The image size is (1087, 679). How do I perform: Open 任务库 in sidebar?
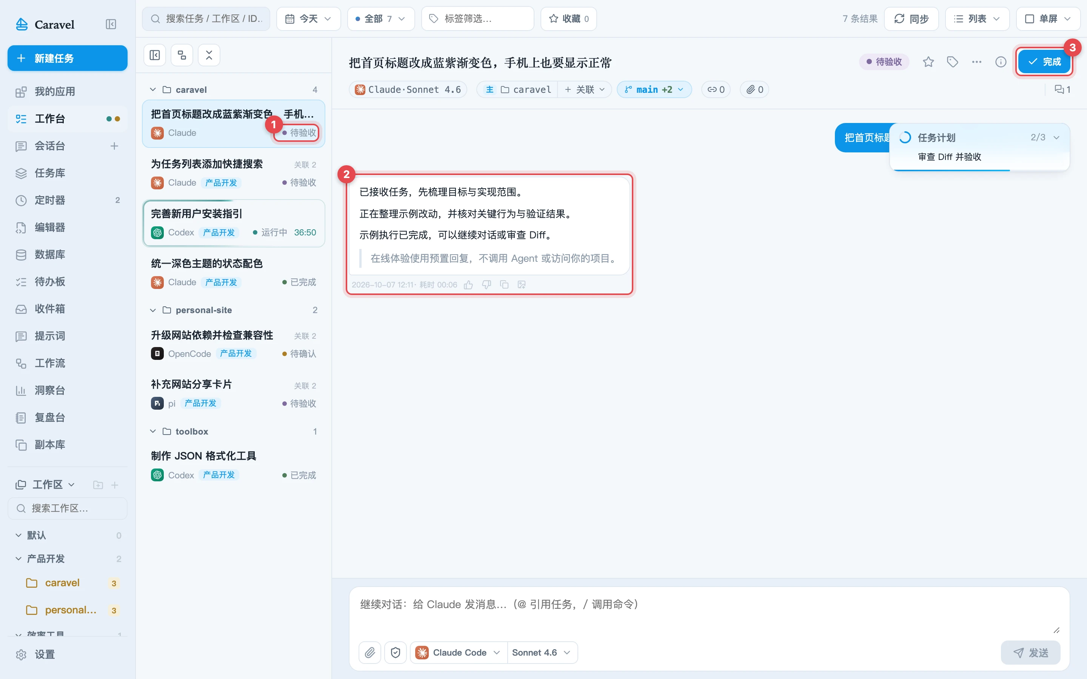point(68,173)
